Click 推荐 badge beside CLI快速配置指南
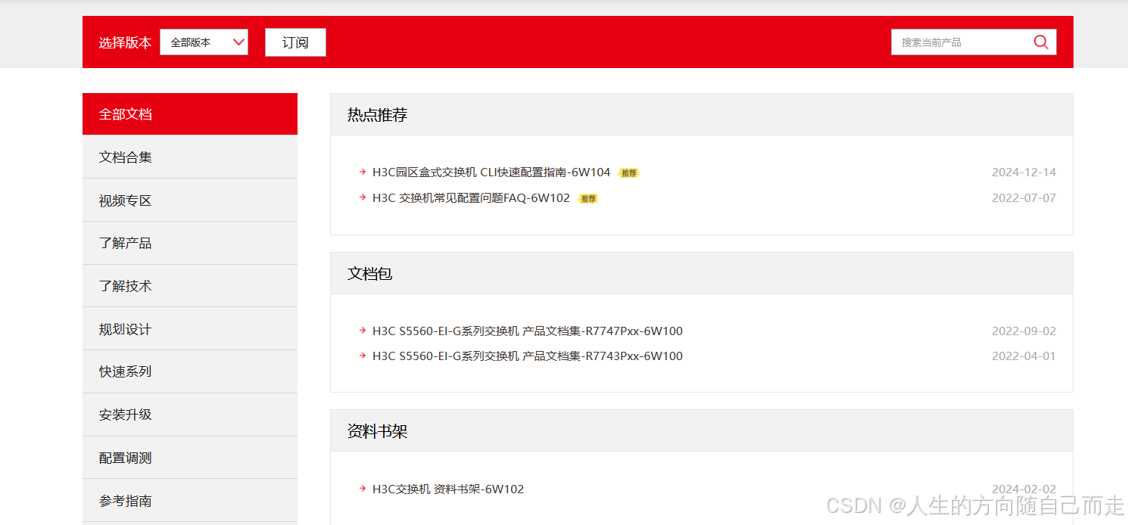Viewport: 1128px width, 525px height. [629, 173]
